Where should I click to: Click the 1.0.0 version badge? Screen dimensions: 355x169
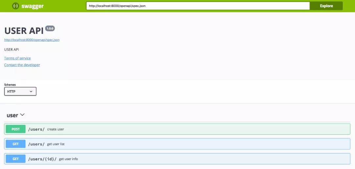(x=50, y=29)
